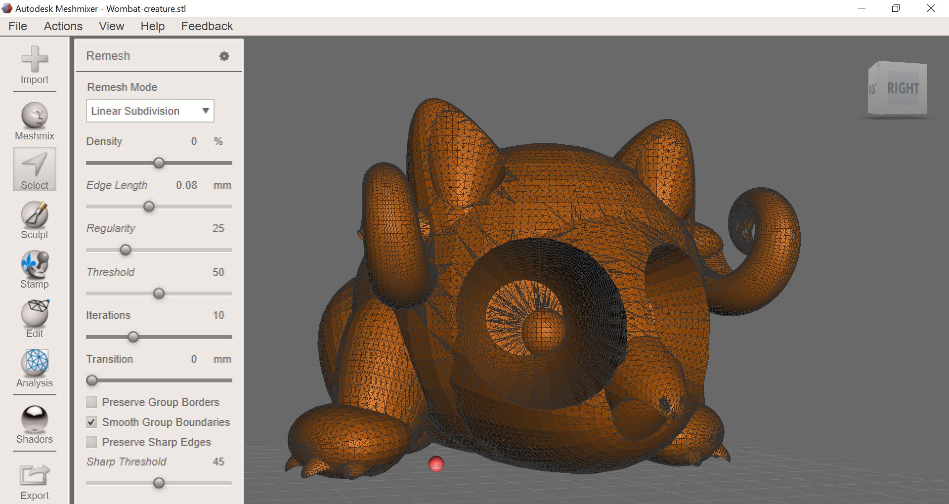The width and height of the screenshot is (949, 504).
Task: Open the Stamp tool
Action: tap(34, 267)
